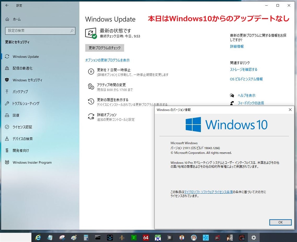The height and width of the screenshot is (242, 297).
Task: Close the Windows のバージョン情報 dialog
Action: click(x=290, y=110)
